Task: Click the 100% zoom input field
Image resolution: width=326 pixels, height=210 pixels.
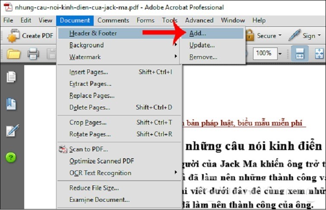Action: [x=264, y=53]
